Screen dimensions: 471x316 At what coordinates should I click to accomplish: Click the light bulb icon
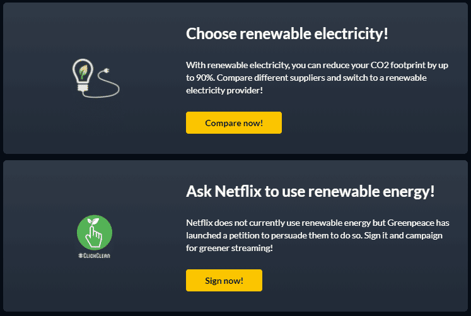(83, 75)
